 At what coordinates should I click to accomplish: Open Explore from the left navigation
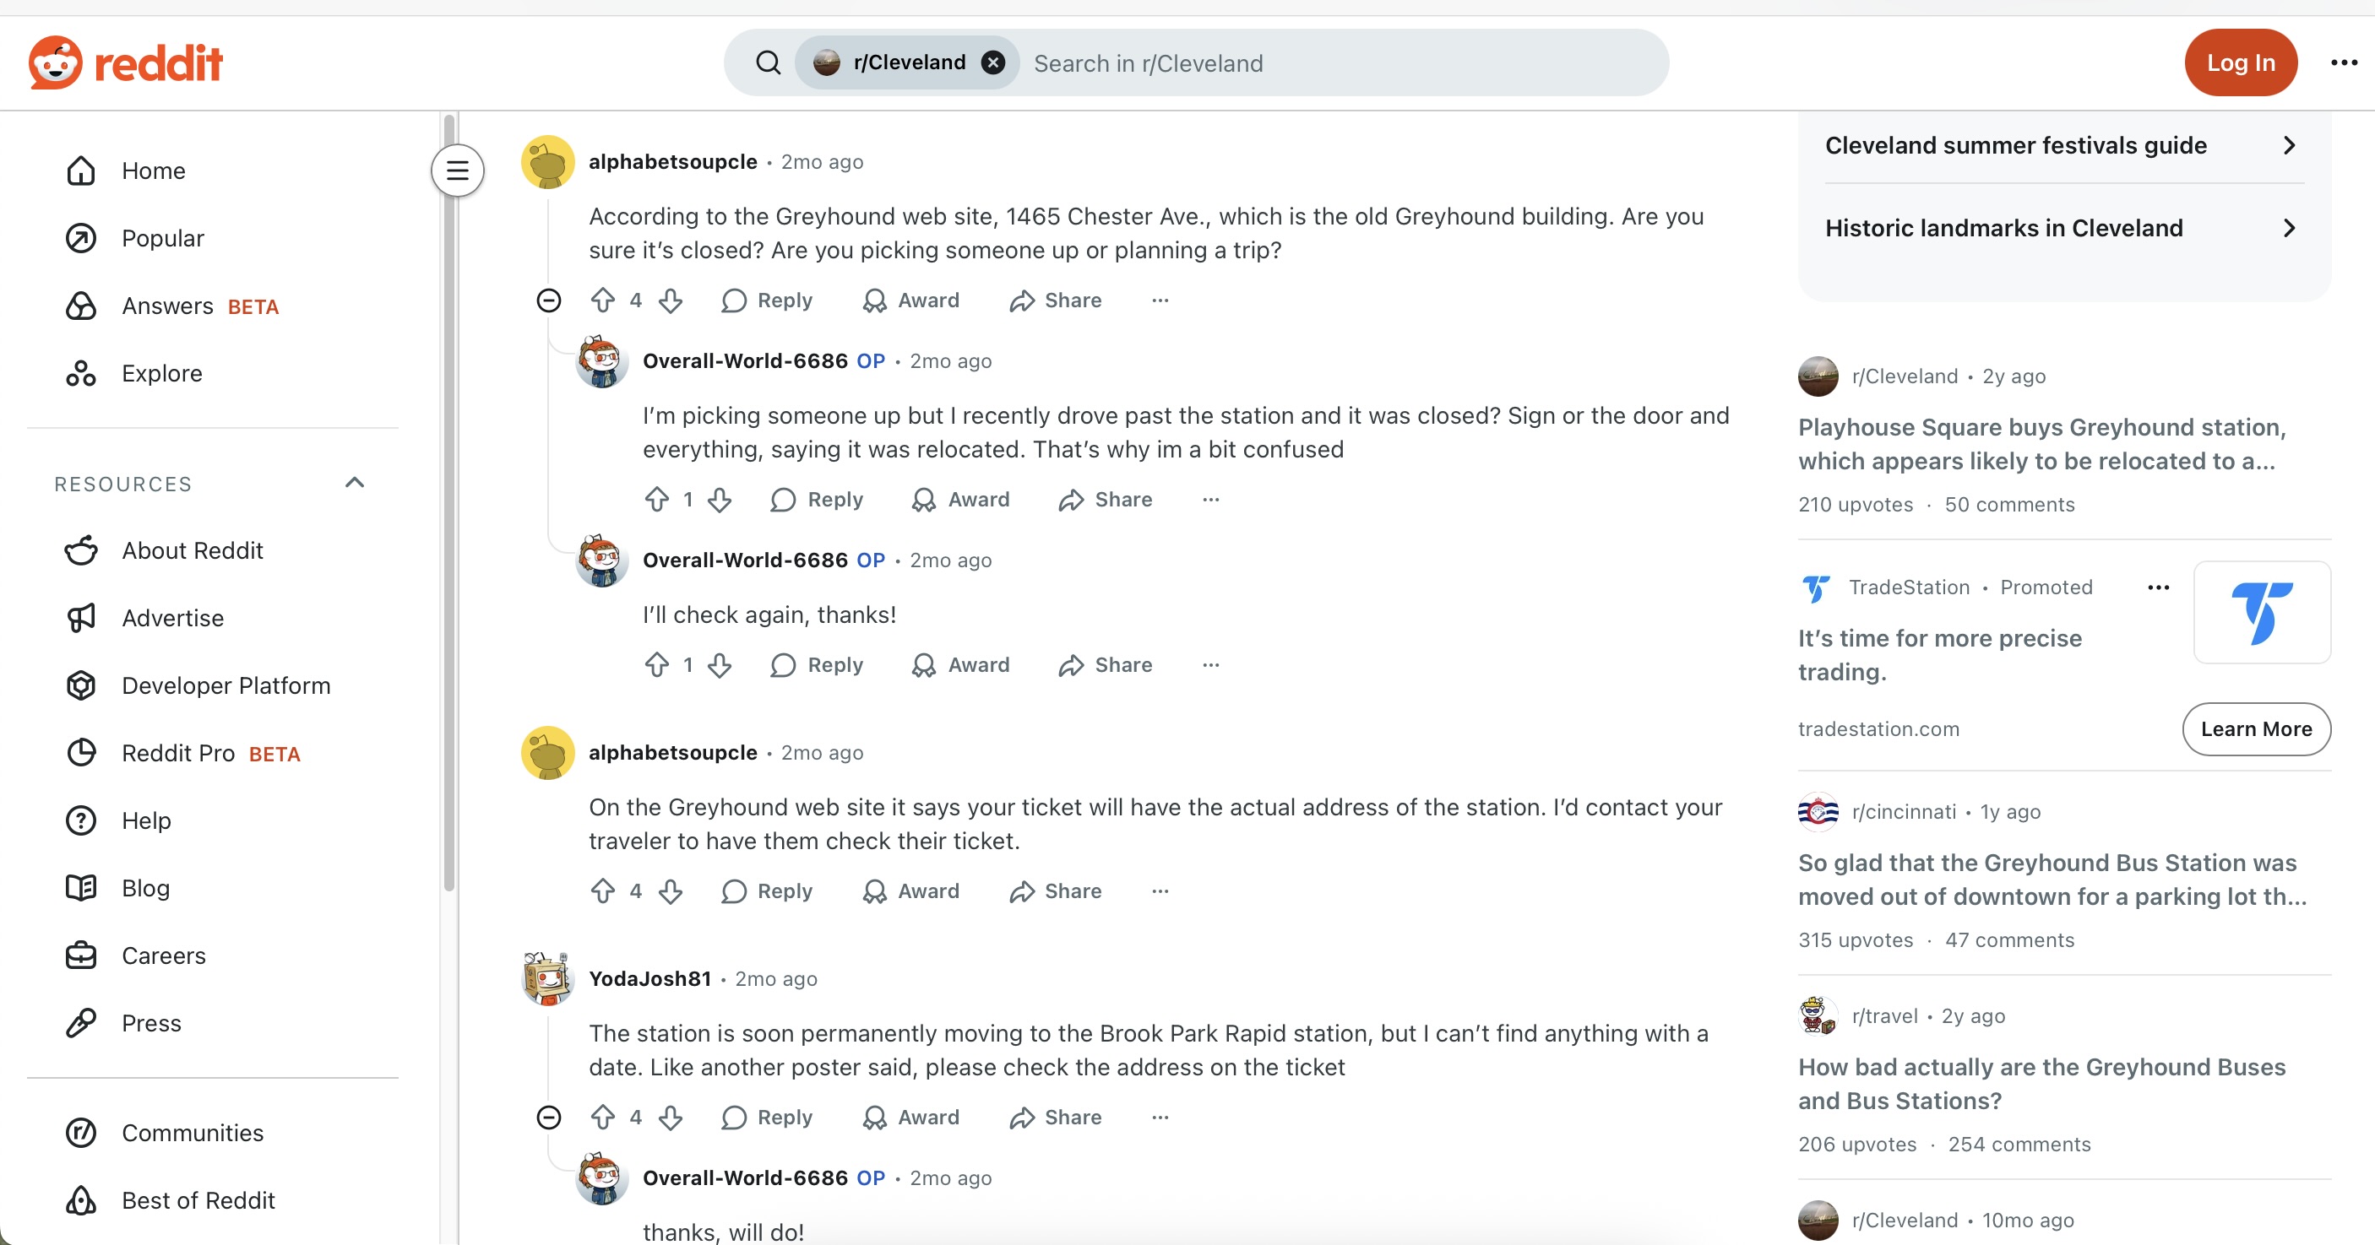point(161,373)
